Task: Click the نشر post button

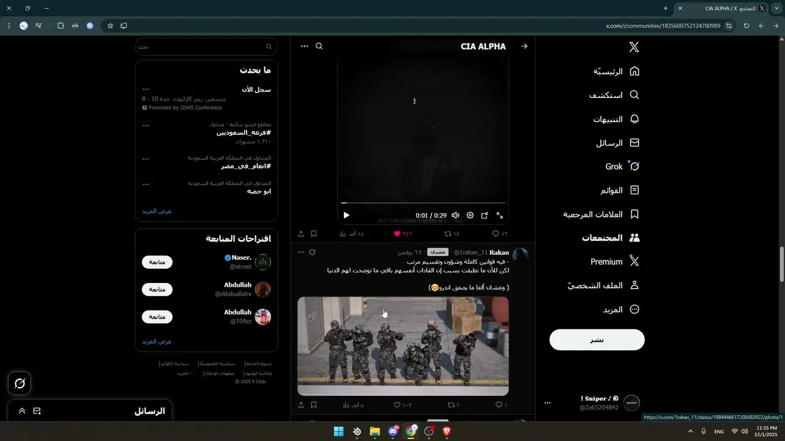Action: click(597, 340)
